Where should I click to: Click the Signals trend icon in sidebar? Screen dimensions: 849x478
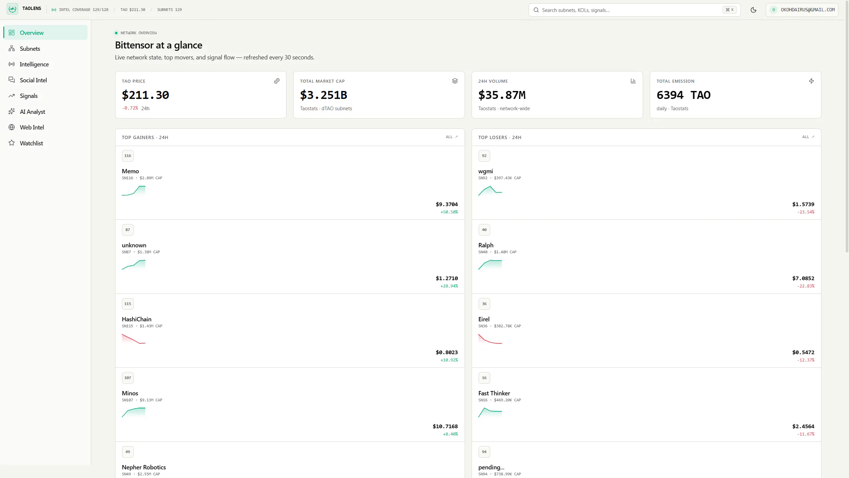12,96
